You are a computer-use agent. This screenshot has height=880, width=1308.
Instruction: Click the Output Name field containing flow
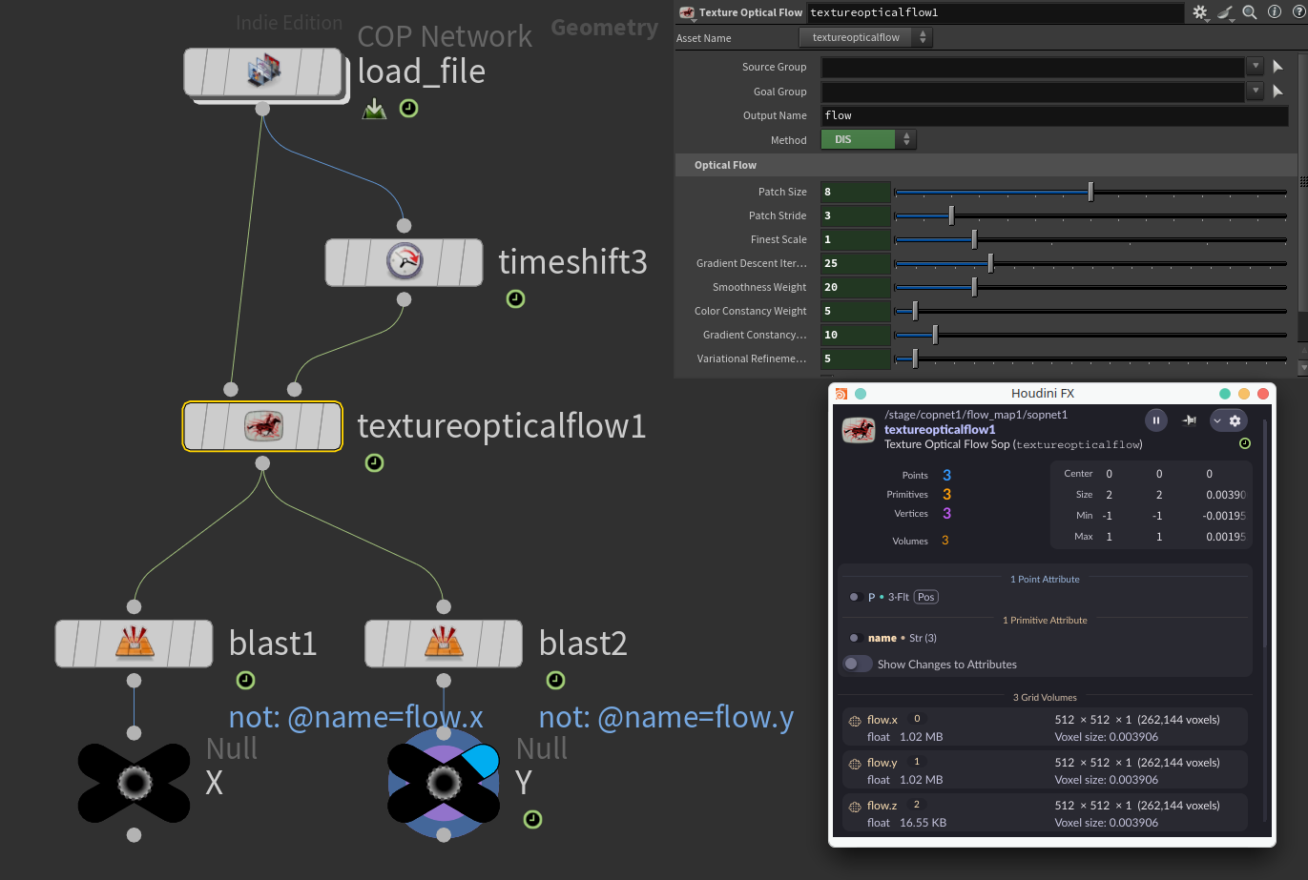coord(1054,115)
